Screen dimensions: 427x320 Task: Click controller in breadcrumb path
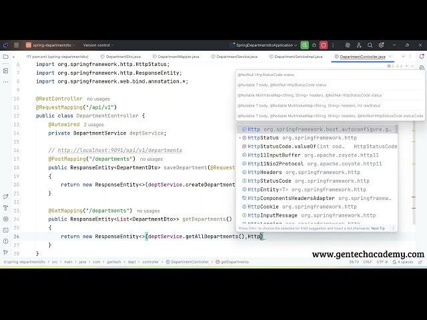point(150,262)
